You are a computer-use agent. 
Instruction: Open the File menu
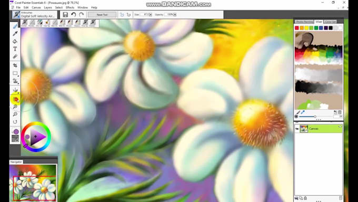point(18,7)
